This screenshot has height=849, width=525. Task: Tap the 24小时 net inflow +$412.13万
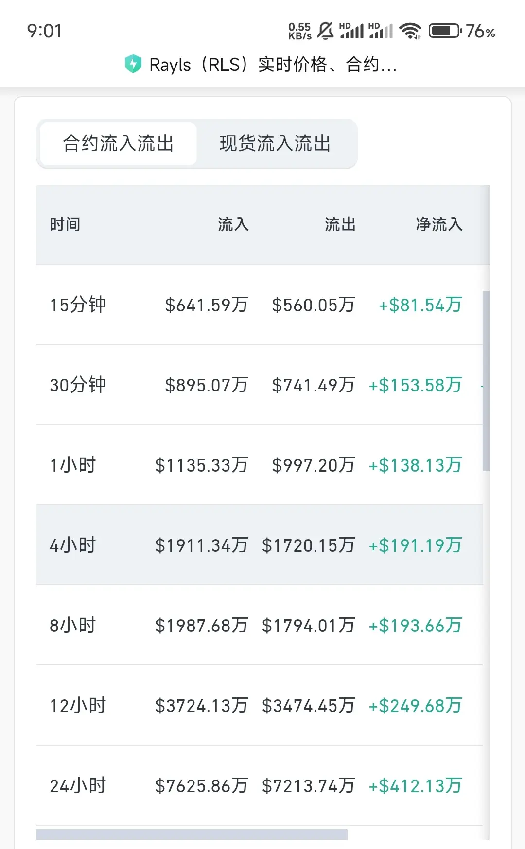point(415,785)
